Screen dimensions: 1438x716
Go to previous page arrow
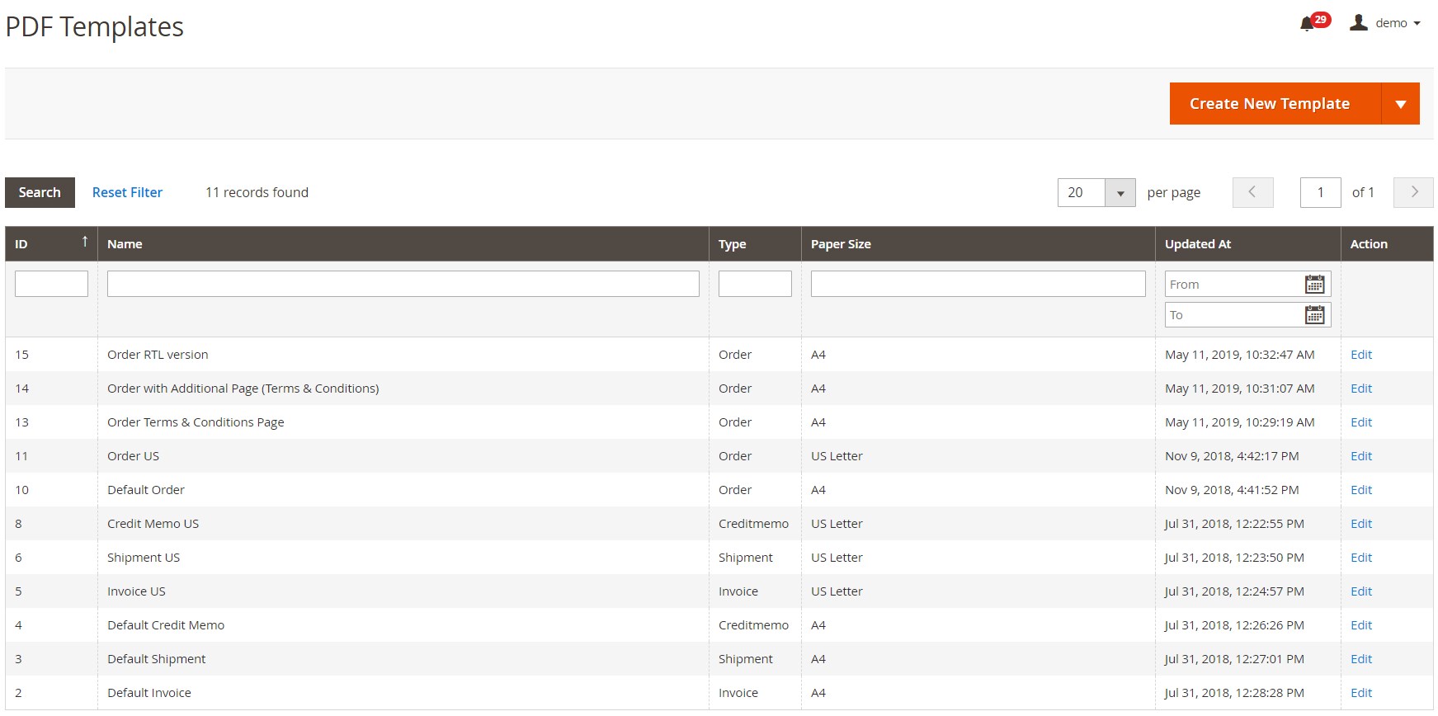click(1252, 192)
